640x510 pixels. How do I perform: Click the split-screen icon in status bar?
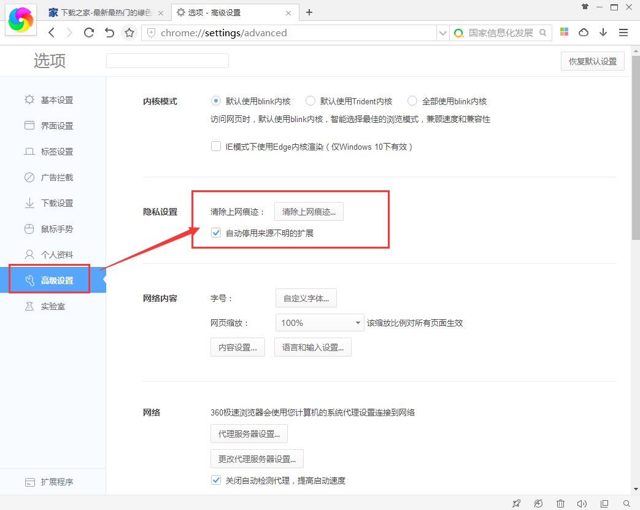pos(604,503)
